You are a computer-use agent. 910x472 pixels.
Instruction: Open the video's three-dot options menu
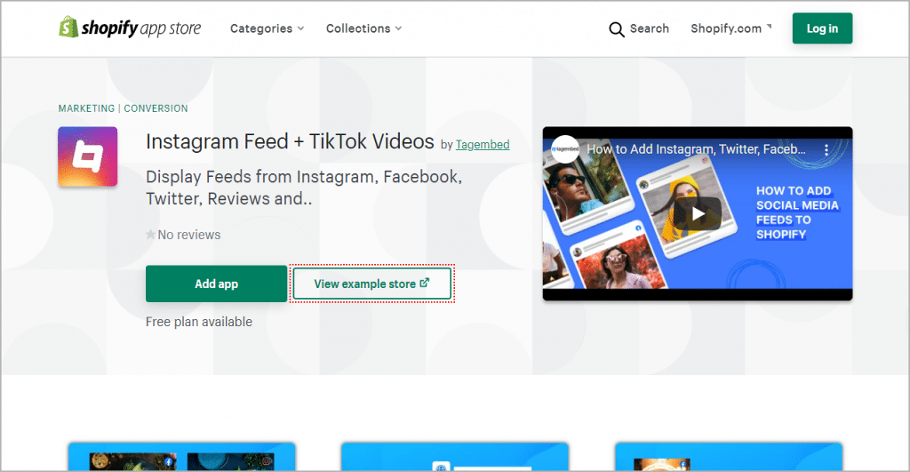tap(826, 150)
